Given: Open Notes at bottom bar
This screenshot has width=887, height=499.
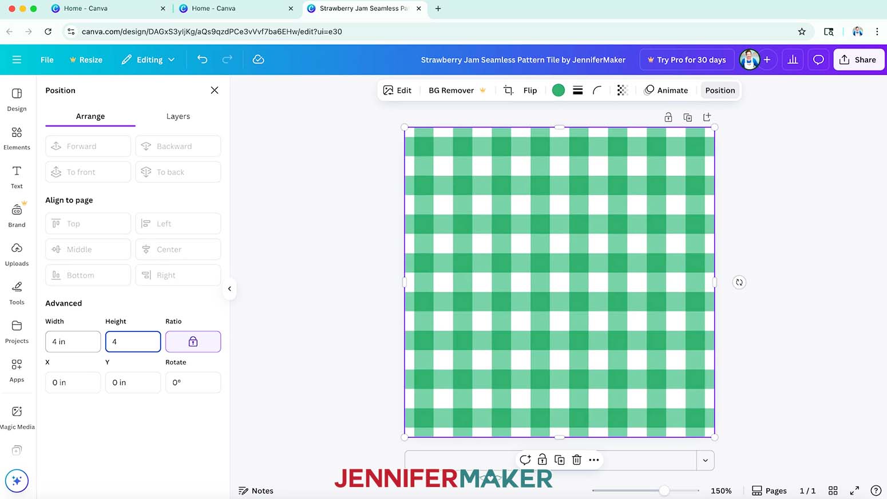Looking at the screenshot, I should coord(256,490).
